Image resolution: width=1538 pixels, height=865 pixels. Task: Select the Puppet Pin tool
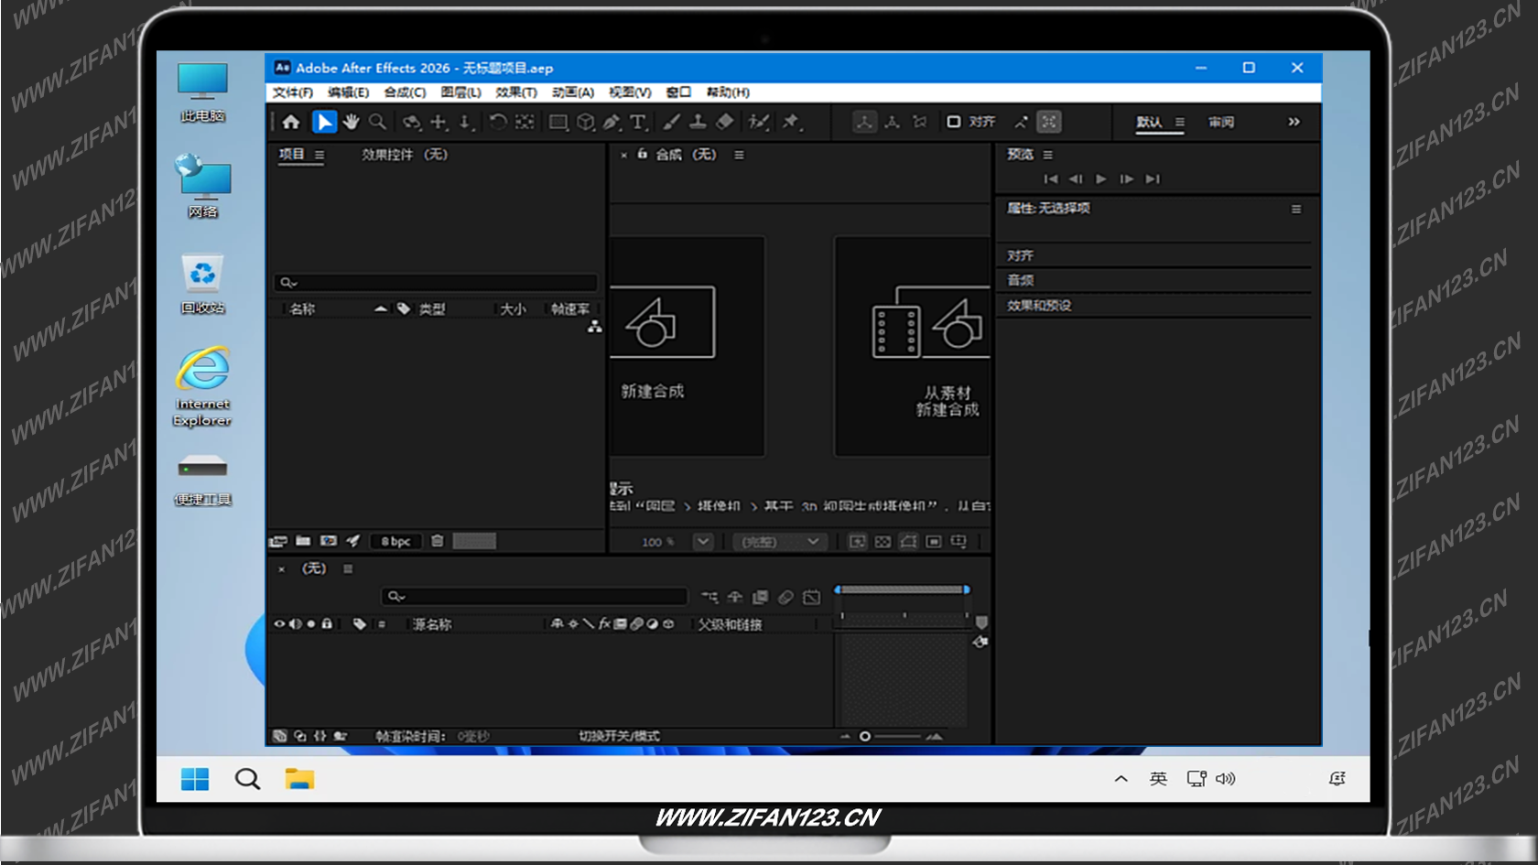click(x=791, y=122)
